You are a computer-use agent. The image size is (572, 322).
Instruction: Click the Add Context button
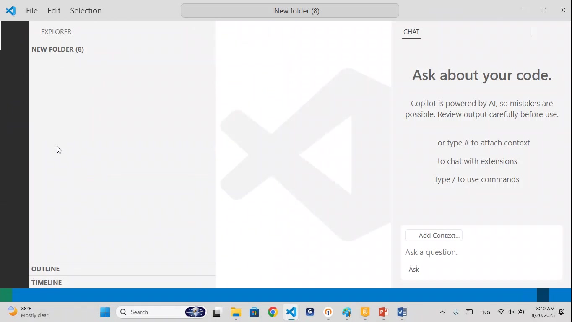pos(434,235)
